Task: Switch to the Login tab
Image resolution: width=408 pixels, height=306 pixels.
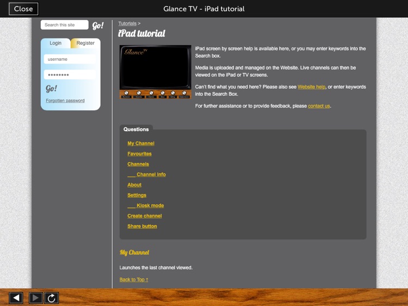Action: coord(55,43)
